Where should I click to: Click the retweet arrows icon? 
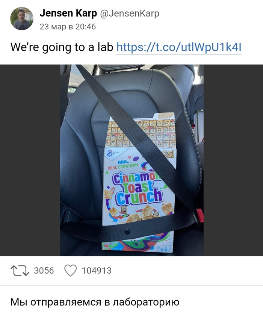[20, 271]
